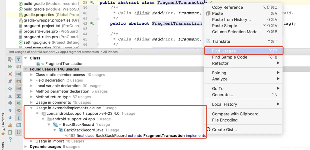Collapse Found usages 148 usages node
Viewport: 310px width, 150px height.
coord(25,69)
